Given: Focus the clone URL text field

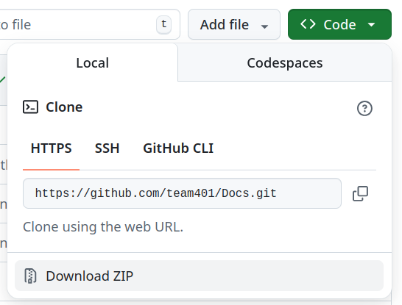Looking at the screenshot, I should [182, 193].
